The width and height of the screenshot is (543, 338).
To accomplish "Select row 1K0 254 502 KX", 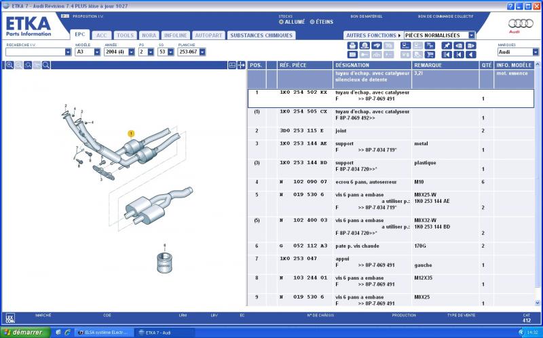I will [x=391, y=98].
